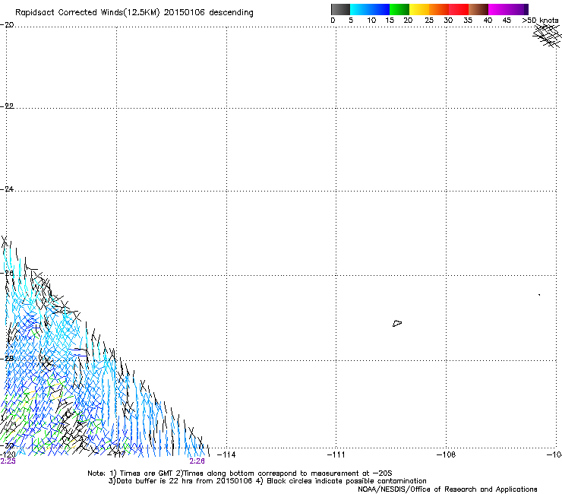Image resolution: width=562 pixels, height=494 pixels.
Task: Click the purple '2:25' time stamp
Action: [8, 461]
